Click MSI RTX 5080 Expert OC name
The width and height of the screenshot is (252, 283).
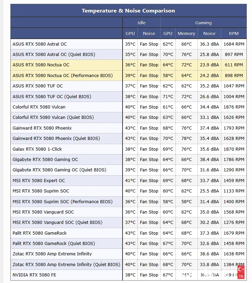tap(39, 180)
